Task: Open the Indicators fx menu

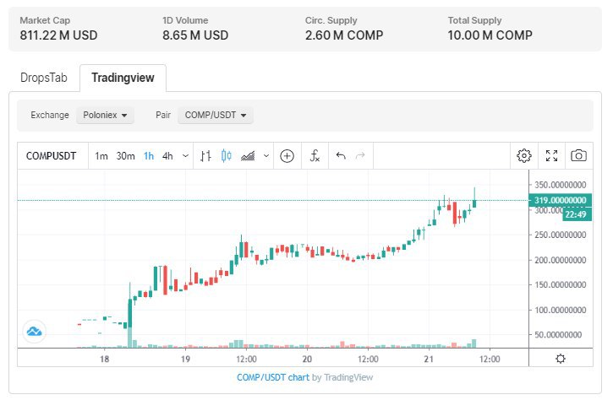Action: (315, 156)
